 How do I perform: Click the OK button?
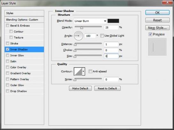(x=157, y=13)
